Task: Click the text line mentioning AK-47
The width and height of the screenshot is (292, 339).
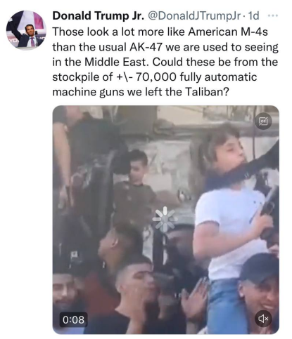Action: click(165, 47)
